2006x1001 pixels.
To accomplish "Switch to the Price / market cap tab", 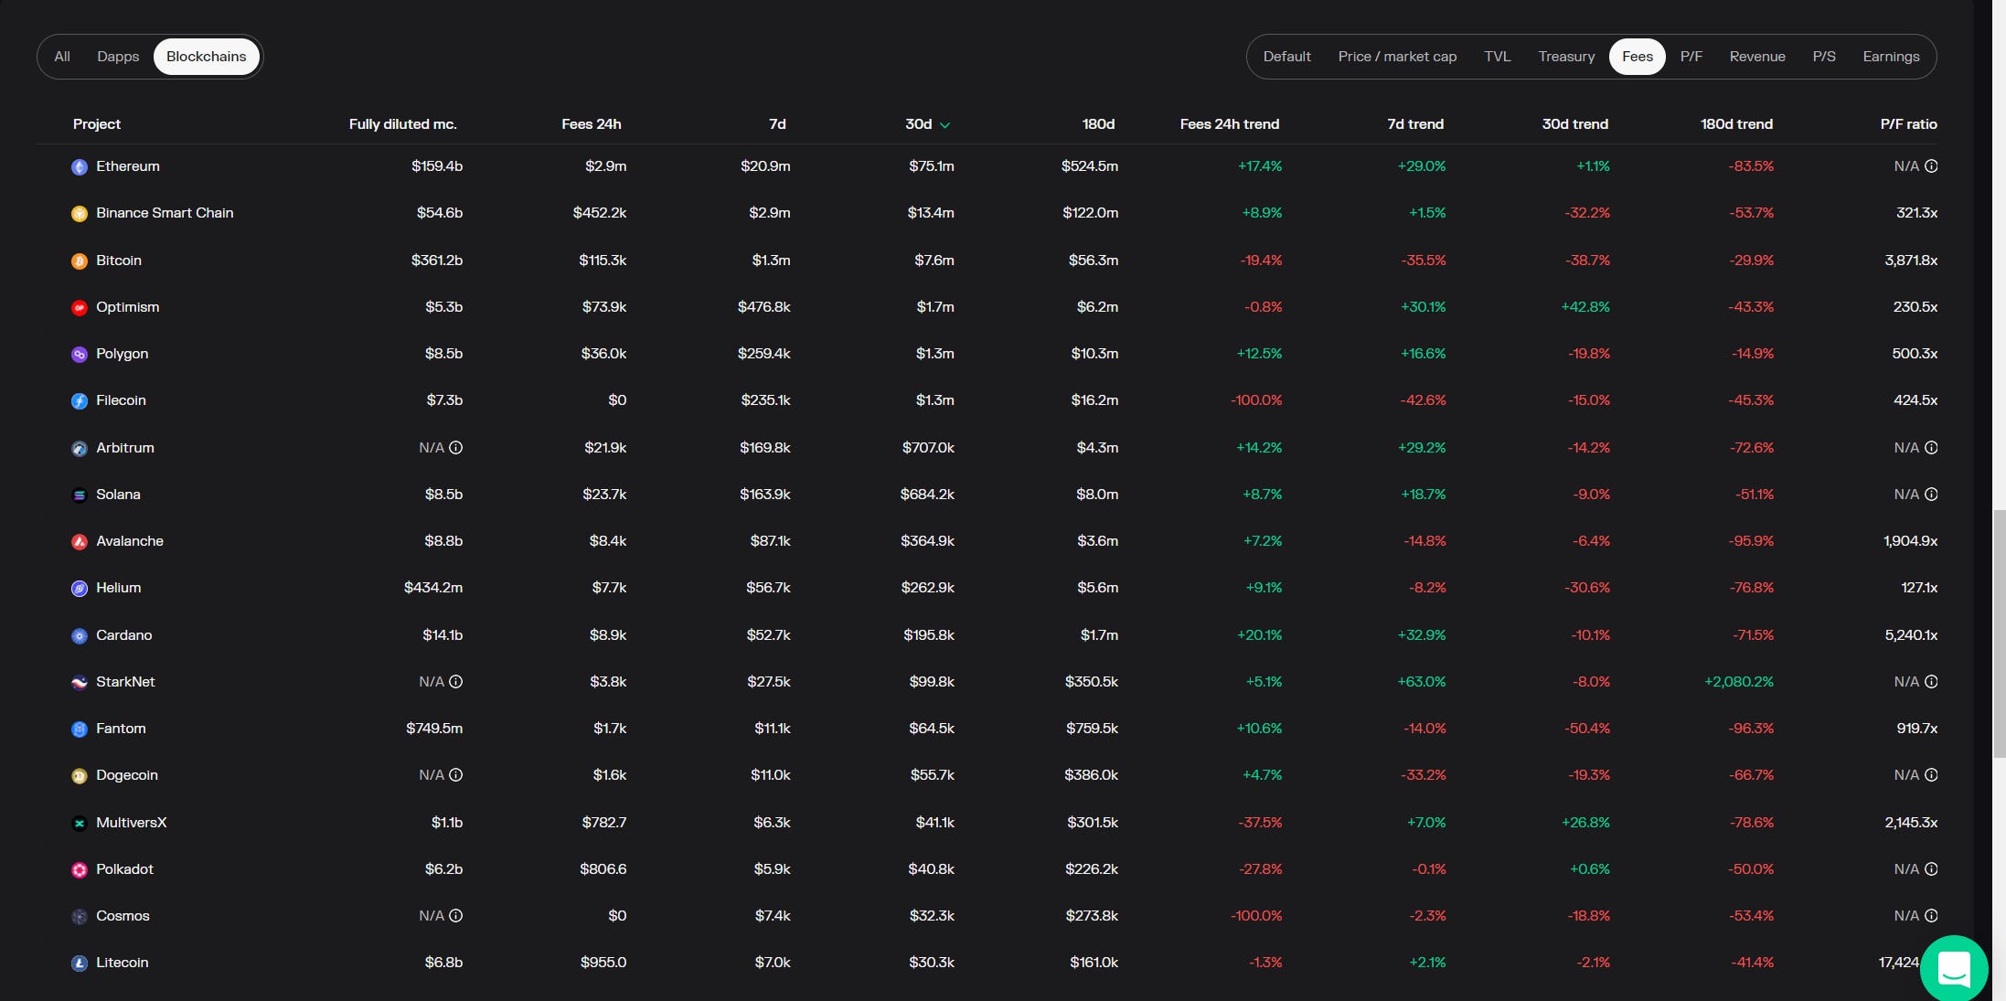I will click(x=1397, y=57).
